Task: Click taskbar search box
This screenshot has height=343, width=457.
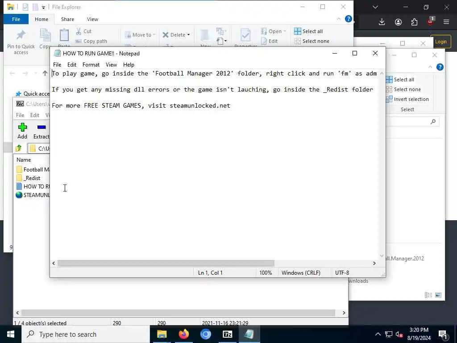Action: 85,334
